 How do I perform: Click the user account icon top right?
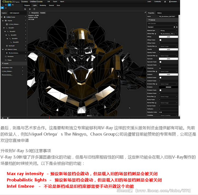pyautogui.click(x=170, y=2)
